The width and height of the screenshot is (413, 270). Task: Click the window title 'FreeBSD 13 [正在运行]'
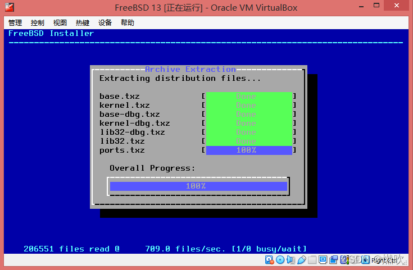click(159, 8)
